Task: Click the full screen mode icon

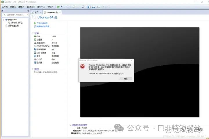Action: tap(98, 7)
